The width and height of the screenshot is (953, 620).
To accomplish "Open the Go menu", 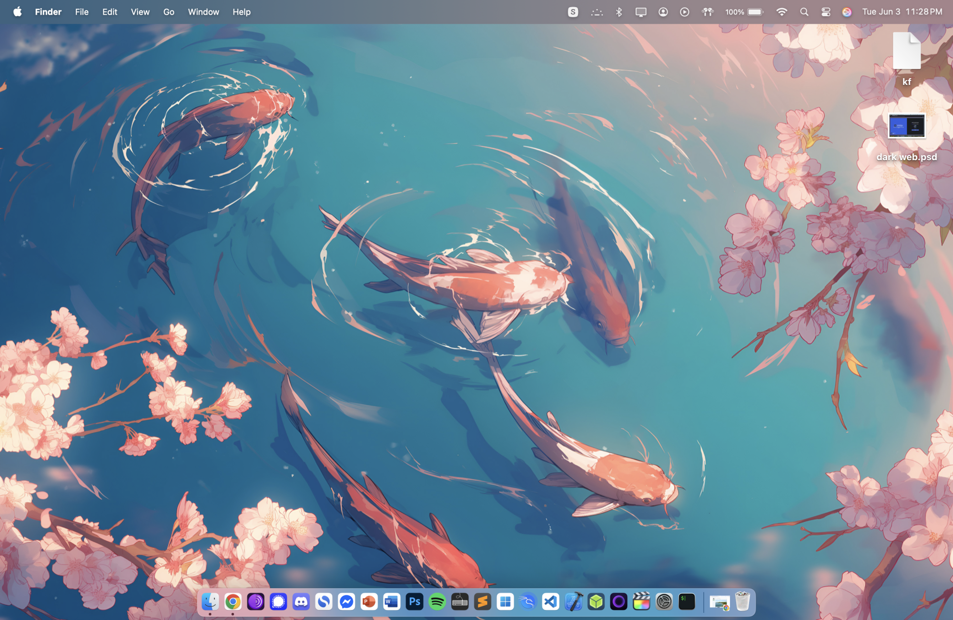I will (x=169, y=12).
